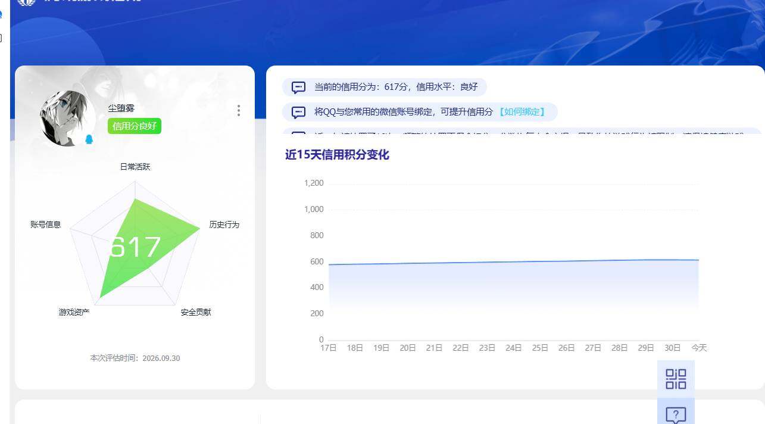Screen dimensions: 765x424
Task: Click chat icon beside 将QQ与您常用的微信 message
Action: coord(299,112)
